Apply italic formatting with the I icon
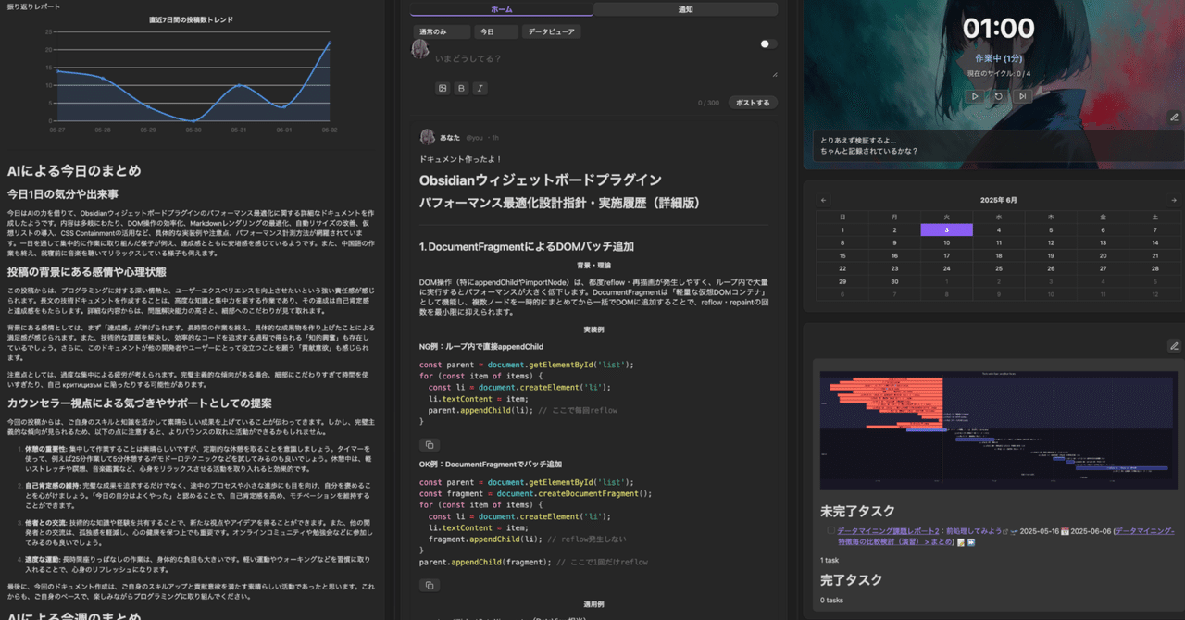The width and height of the screenshot is (1185, 620). coord(479,88)
